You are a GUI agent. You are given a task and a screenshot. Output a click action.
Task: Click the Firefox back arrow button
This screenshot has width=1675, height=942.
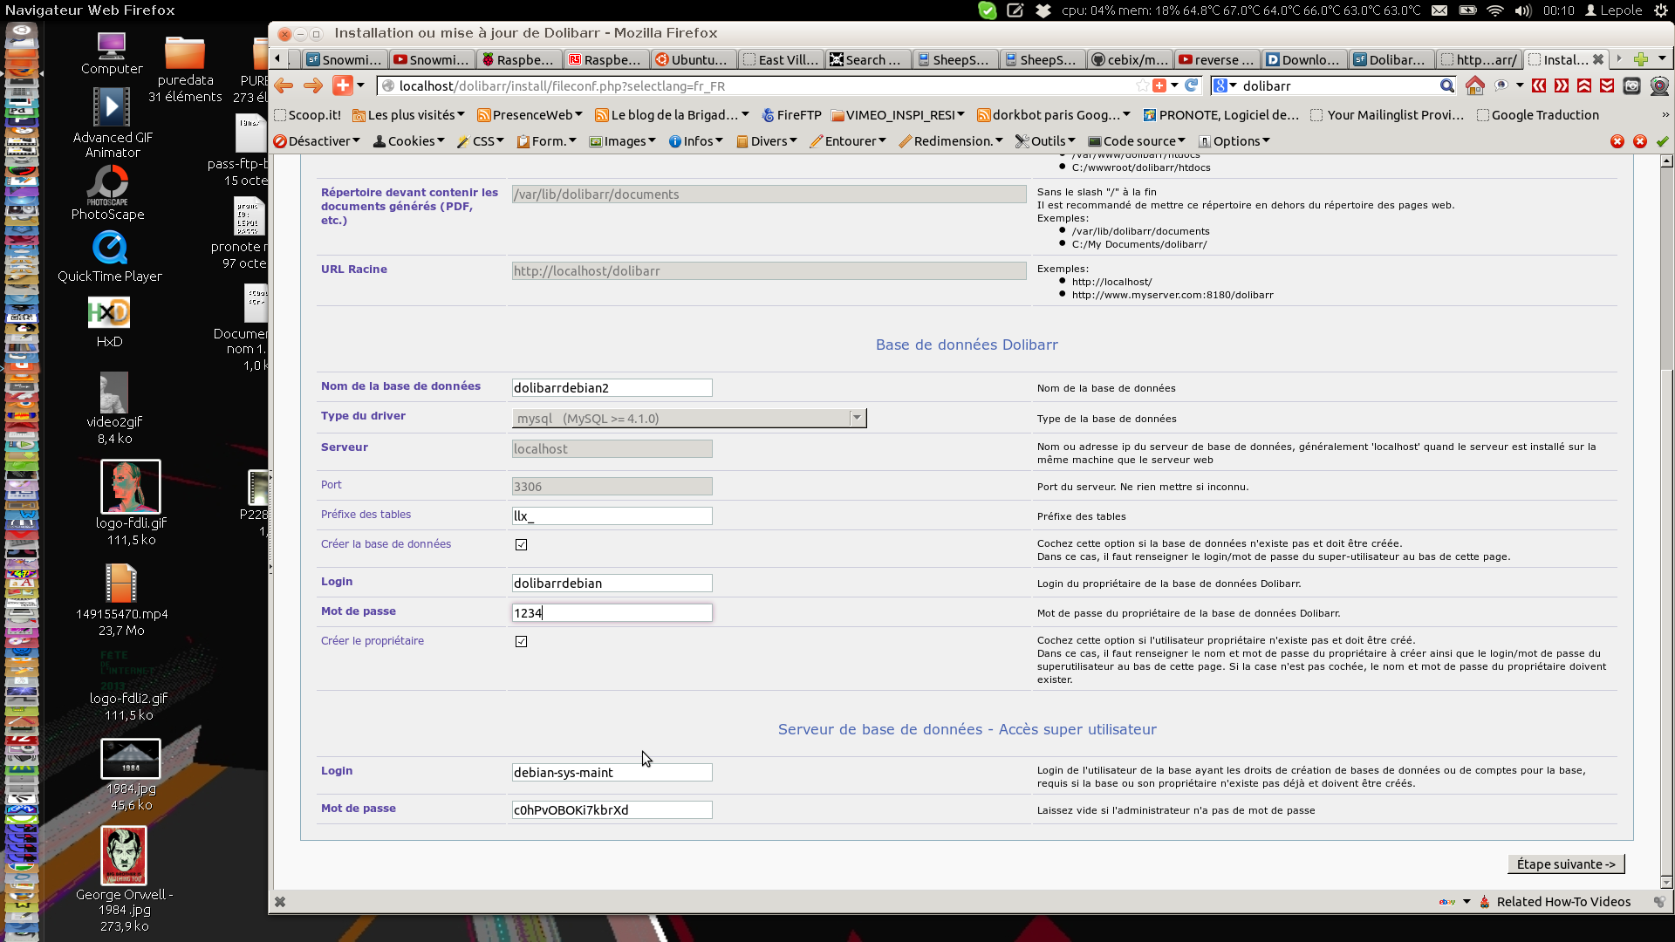(x=284, y=85)
